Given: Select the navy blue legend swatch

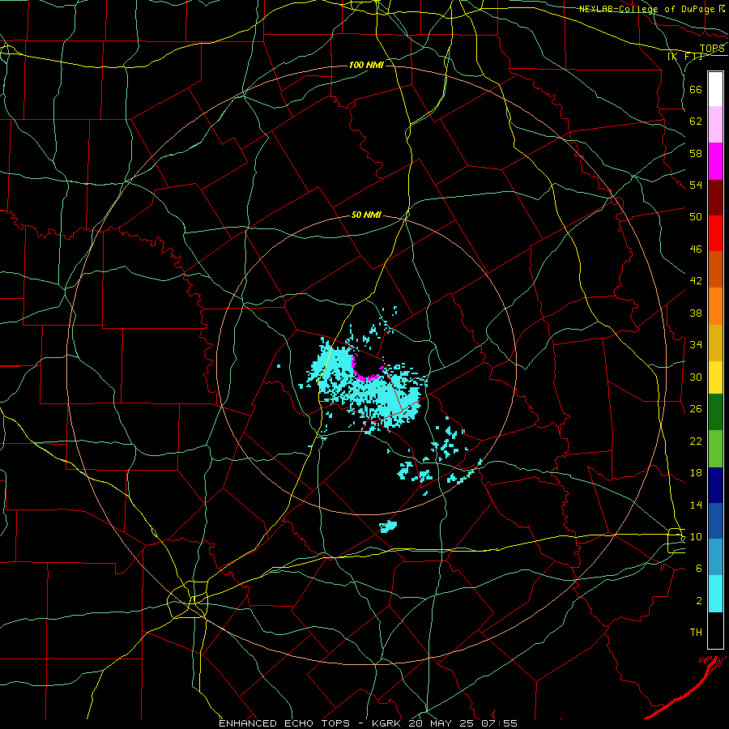Looking at the screenshot, I should point(715,485).
